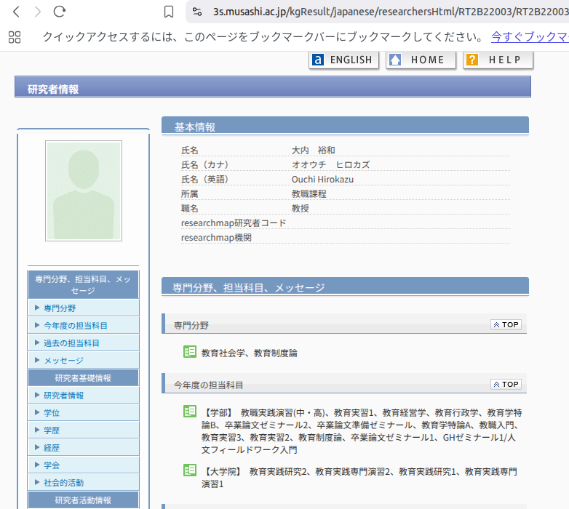Open 過去の担当科目 sidebar item
Screen dimensions: 569x509
tap(71, 343)
